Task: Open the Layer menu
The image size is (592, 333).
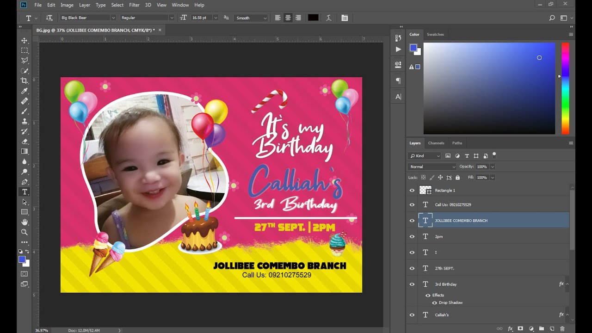Action: tap(85, 5)
